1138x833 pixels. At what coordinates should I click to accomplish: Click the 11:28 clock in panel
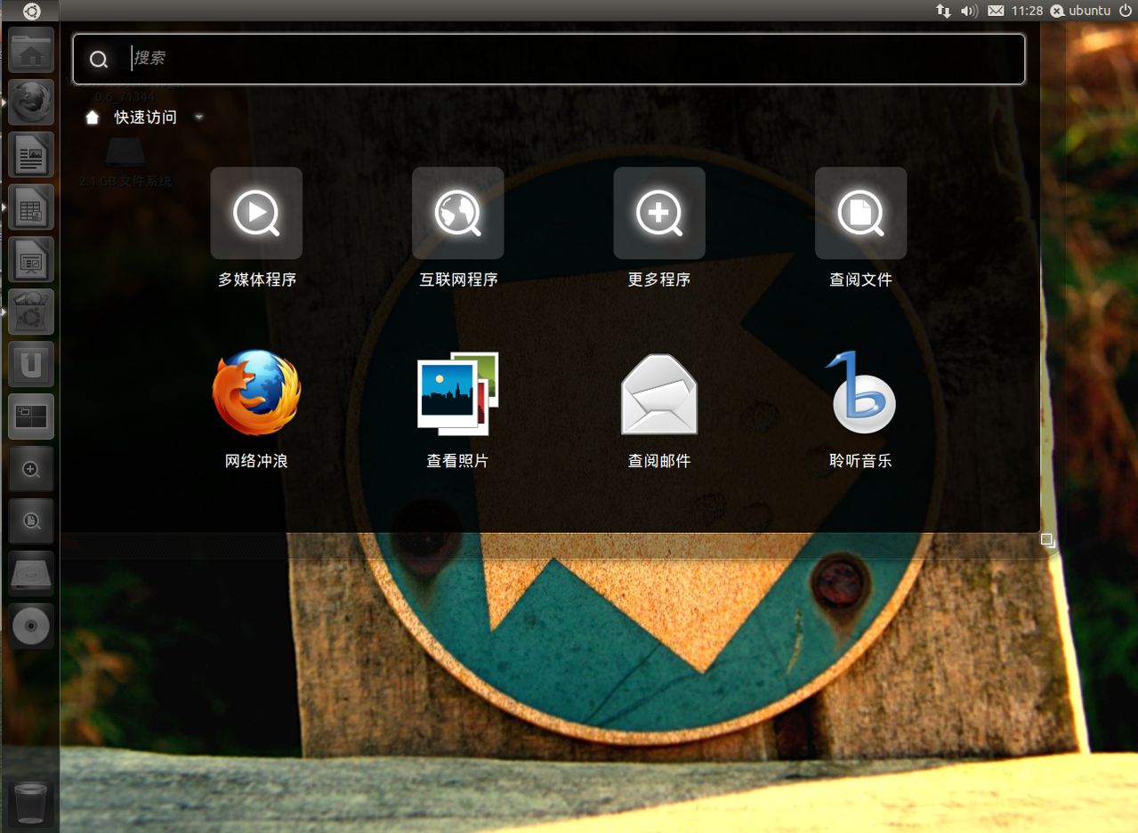(1028, 11)
